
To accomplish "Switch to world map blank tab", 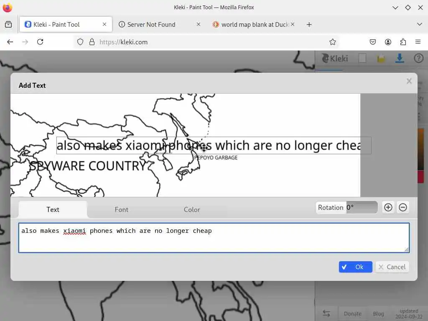I will 255,25.
